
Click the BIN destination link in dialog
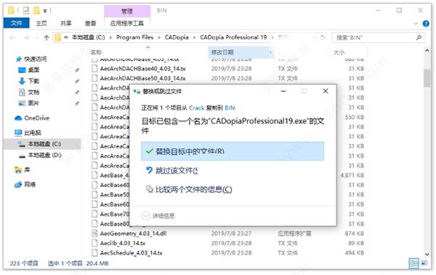coord(230,108)
